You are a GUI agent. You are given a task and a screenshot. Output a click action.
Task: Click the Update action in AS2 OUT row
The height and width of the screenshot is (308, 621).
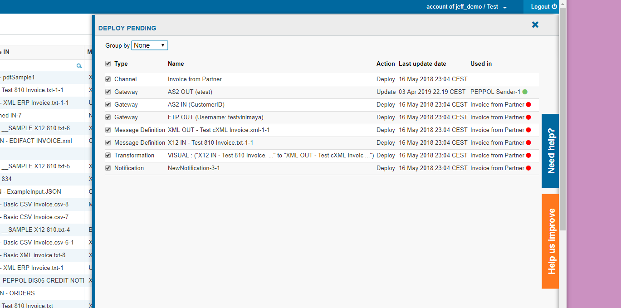tap(386, 92)
